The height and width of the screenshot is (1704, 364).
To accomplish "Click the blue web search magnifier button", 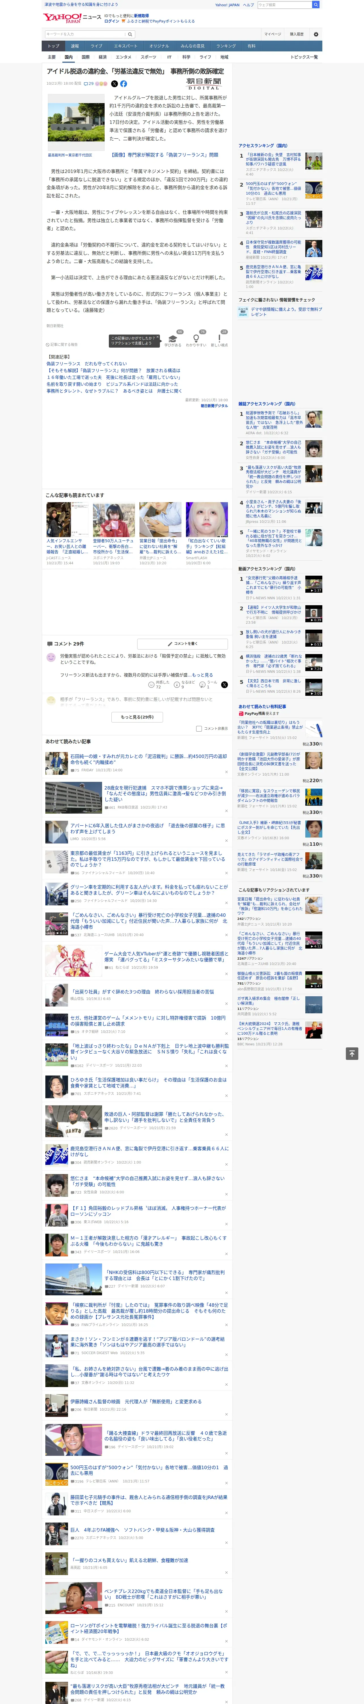I will pos(316,5).
